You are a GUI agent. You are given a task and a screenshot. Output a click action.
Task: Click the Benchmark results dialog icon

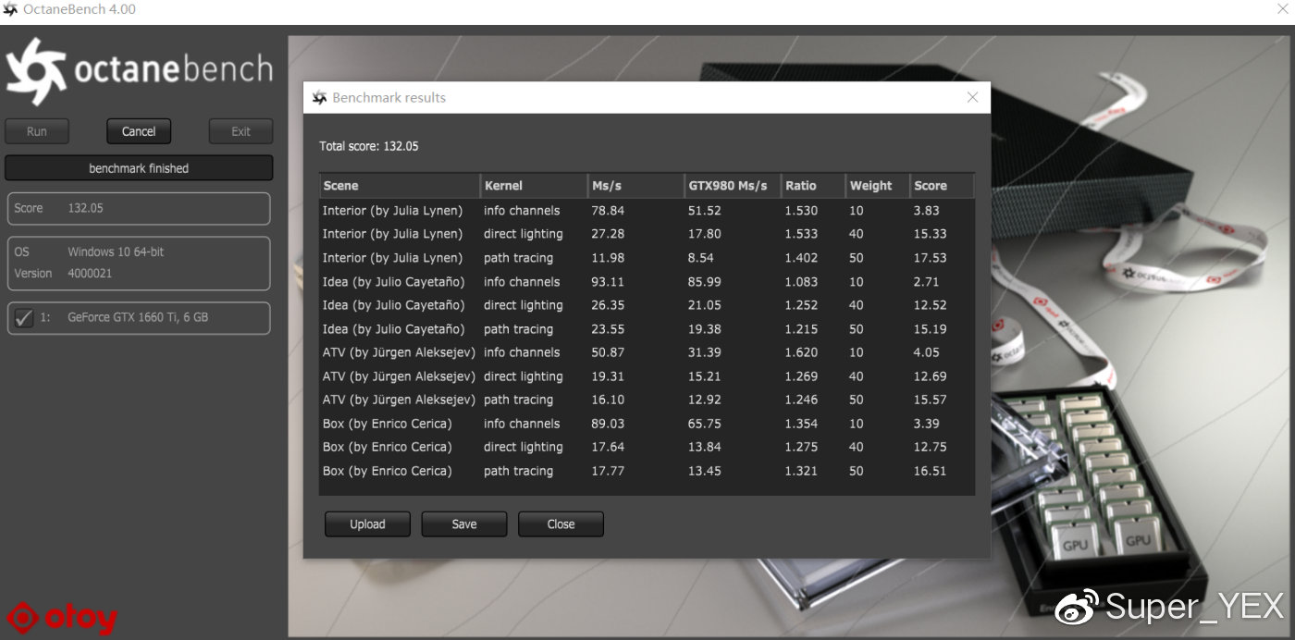click(x=320, y=98)
